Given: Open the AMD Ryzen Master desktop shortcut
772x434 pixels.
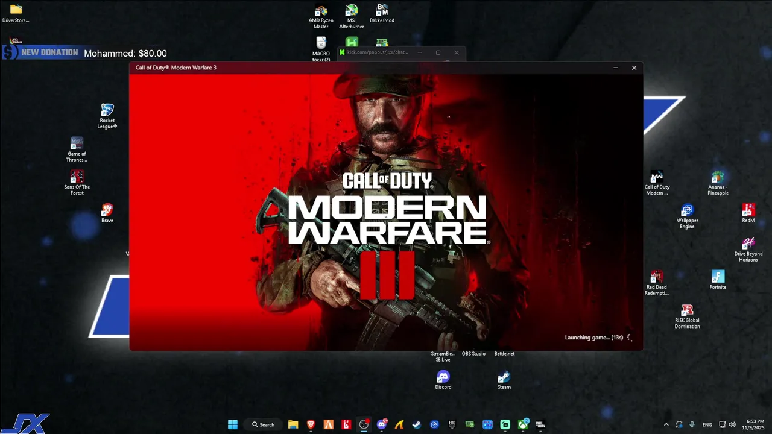Looking at the screenshot, I should pos(321,16).
